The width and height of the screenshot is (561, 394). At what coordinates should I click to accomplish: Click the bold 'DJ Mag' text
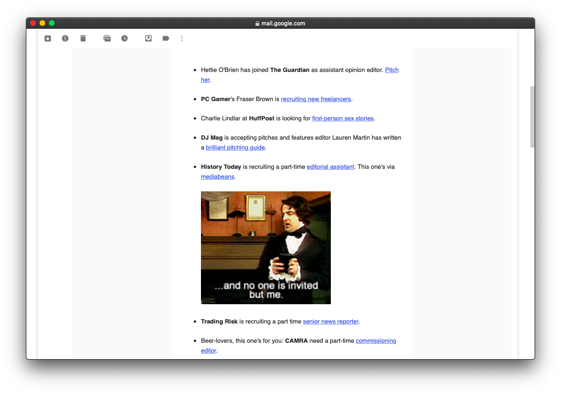click(x=212, y=138)
